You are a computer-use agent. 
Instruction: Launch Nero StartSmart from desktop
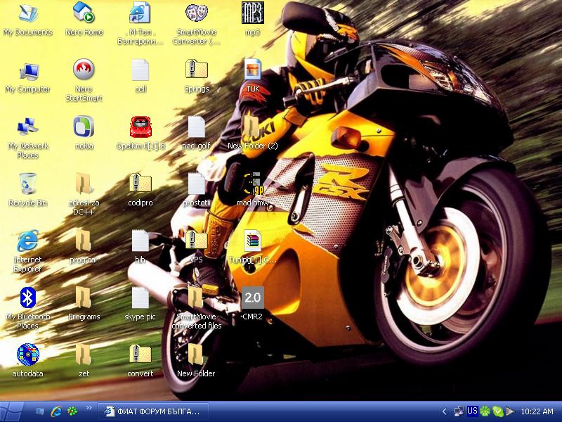[x=84, y=70]
